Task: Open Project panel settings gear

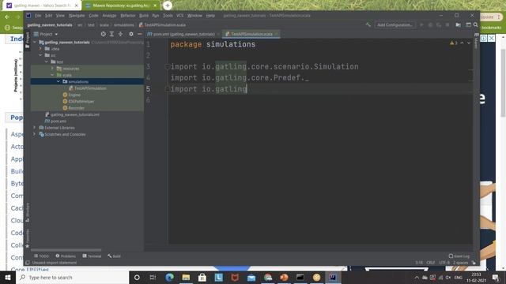Action: pos(131,34)
